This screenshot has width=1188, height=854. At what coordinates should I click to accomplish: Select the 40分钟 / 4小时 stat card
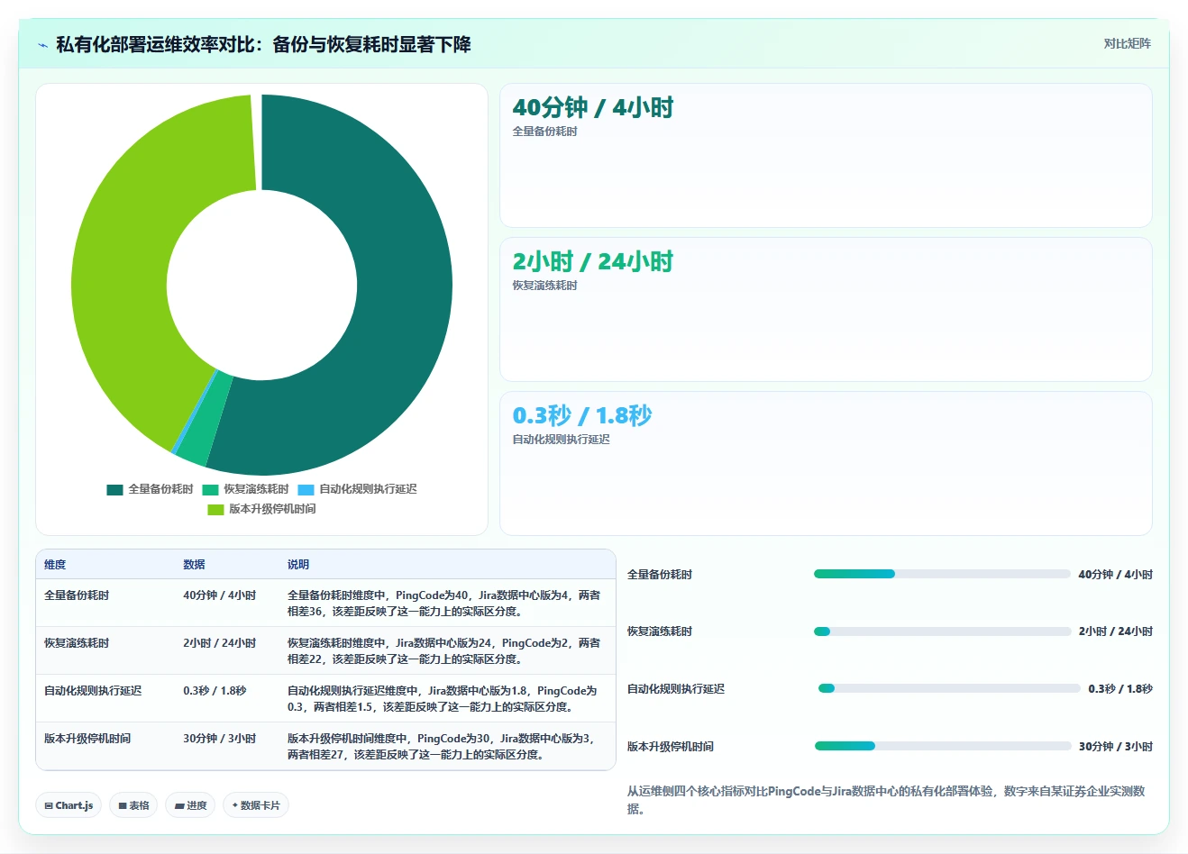point(826,155)
